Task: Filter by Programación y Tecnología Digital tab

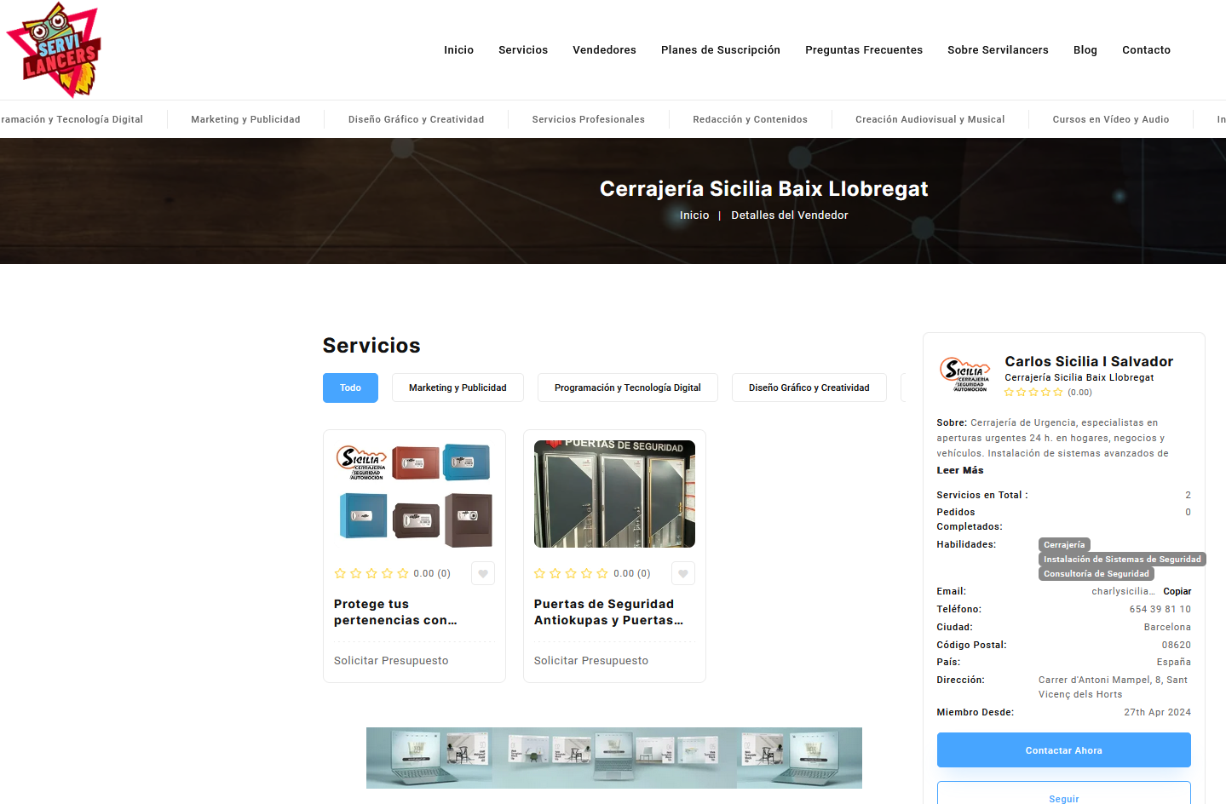Action: [628, 388]
